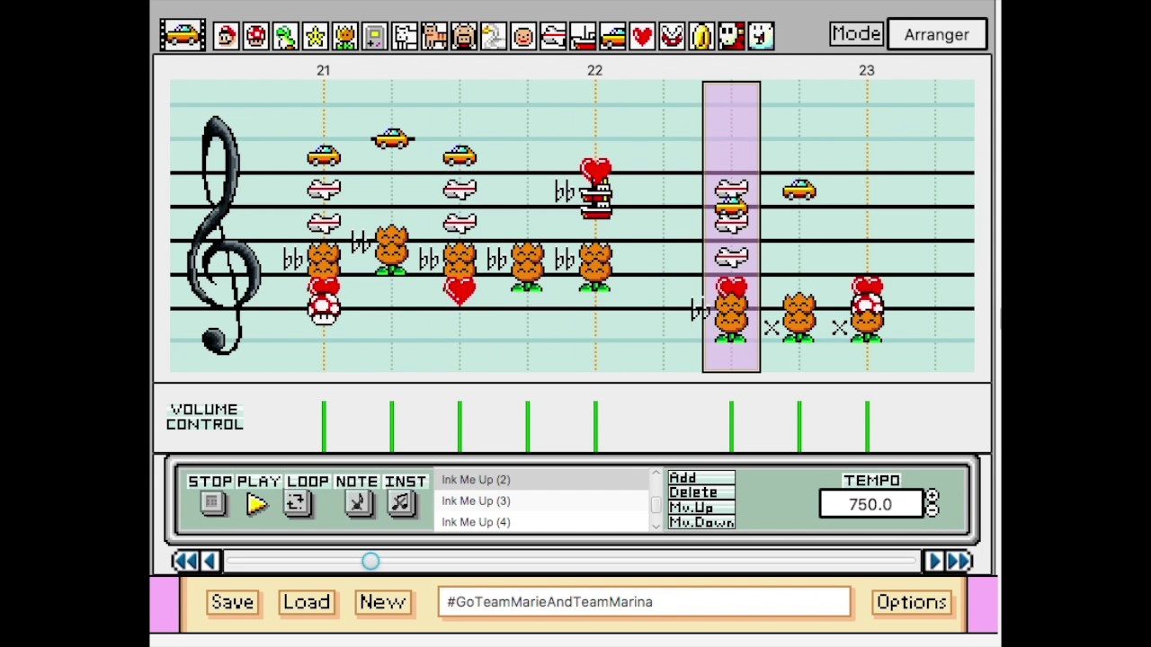Select the Boo ghost instrument icon
The width and height of the screenshot is (1151, 647).
point(761,37)
